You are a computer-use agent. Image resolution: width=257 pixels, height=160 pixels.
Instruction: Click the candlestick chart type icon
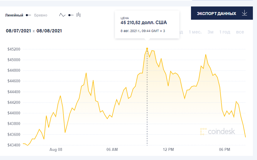[78, 15]
